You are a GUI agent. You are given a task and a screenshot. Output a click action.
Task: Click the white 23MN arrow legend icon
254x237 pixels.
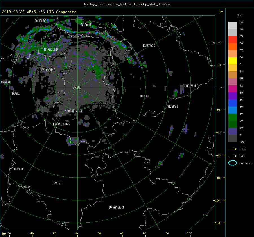coord(233,156)
